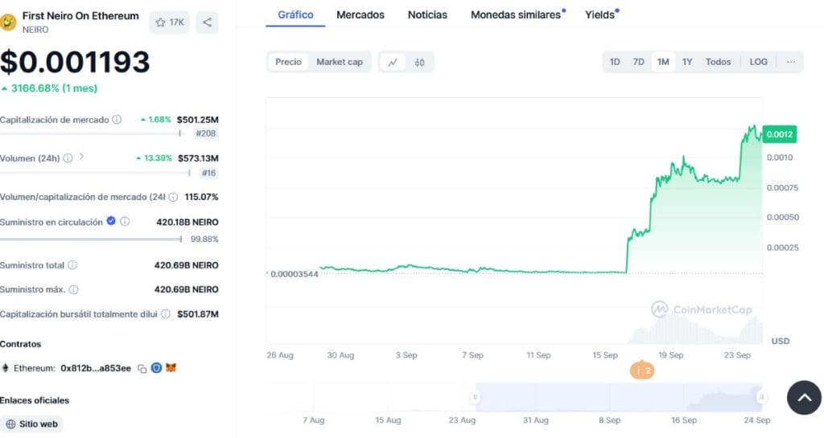Image resolution: width=824 pixels, height=438 pixels.
Task: Click right handle of range selector
Action: click(x=761, y=397)
